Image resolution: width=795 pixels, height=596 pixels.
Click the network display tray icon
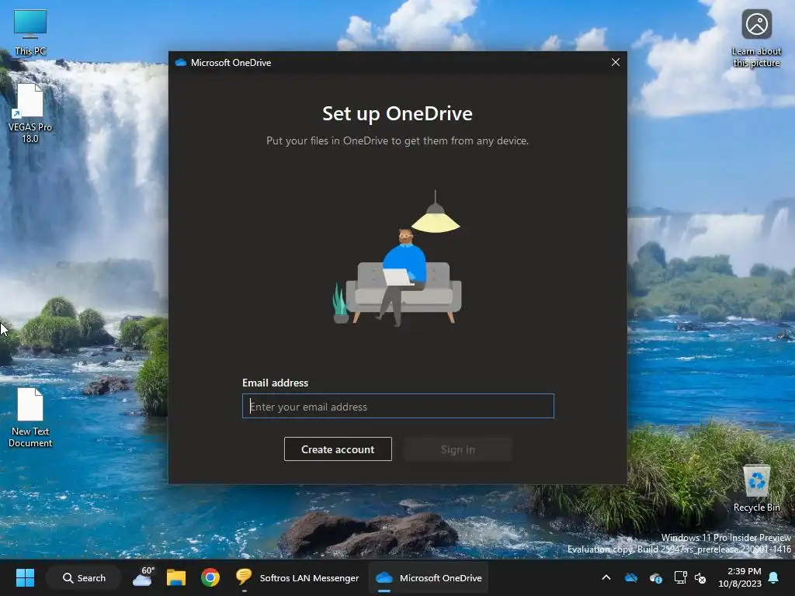(680, 577)
